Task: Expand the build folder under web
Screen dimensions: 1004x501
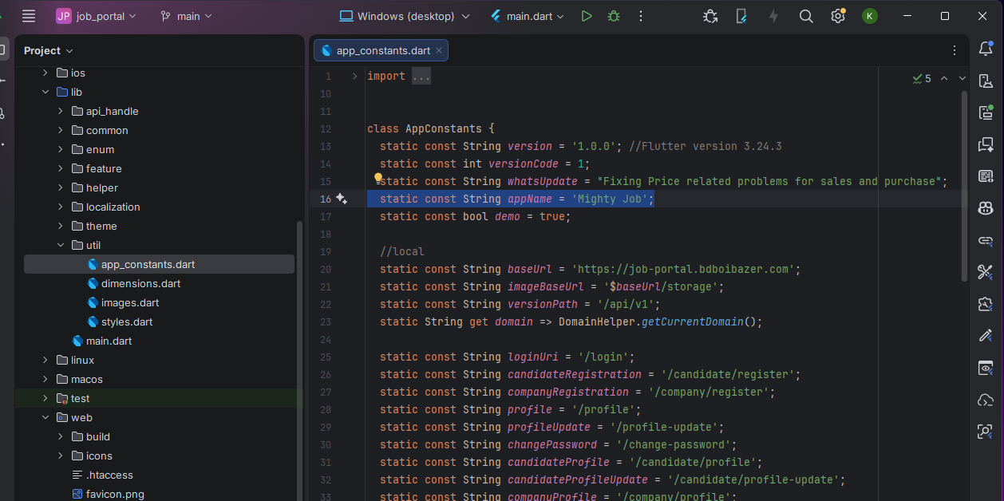Action: tap(61, 436)
